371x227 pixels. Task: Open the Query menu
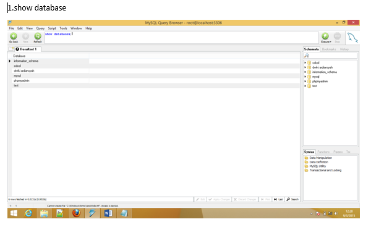pos(40,28)
